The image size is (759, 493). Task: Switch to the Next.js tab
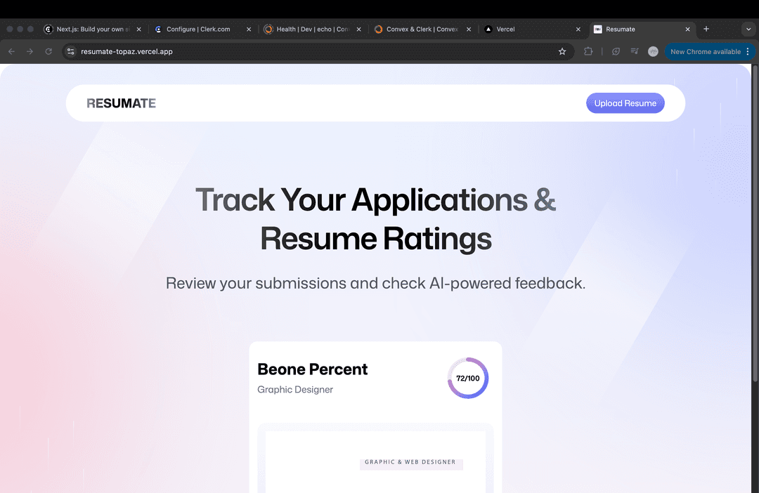pos(89,29)
